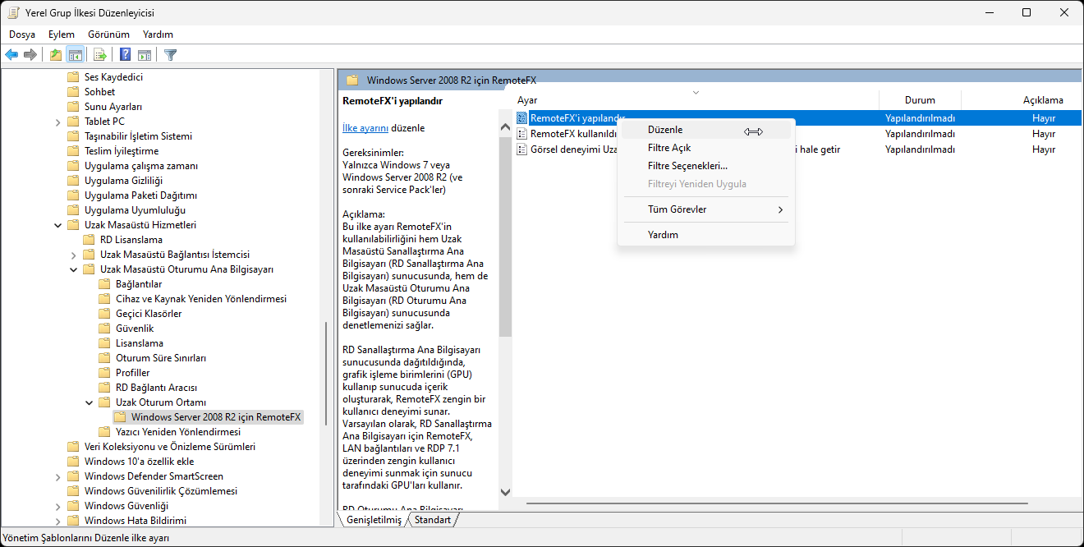Expand the Tablet PC folder node
The width and height of the screenshot is (1084, 547).
pyautogui.click(x=58, y=122)
